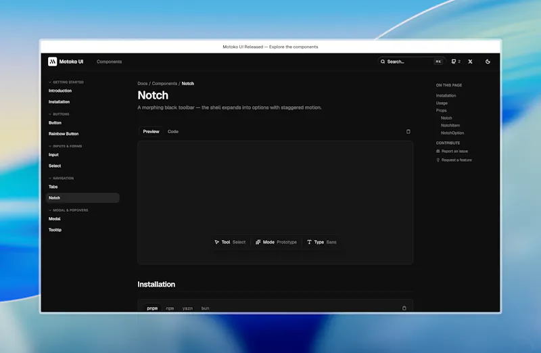Open the Select component page
Image resolution: width=541 pixels, height=353 pixels.
point(55,166)
